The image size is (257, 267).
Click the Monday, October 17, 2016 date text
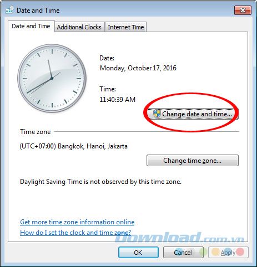pos(138,68)
